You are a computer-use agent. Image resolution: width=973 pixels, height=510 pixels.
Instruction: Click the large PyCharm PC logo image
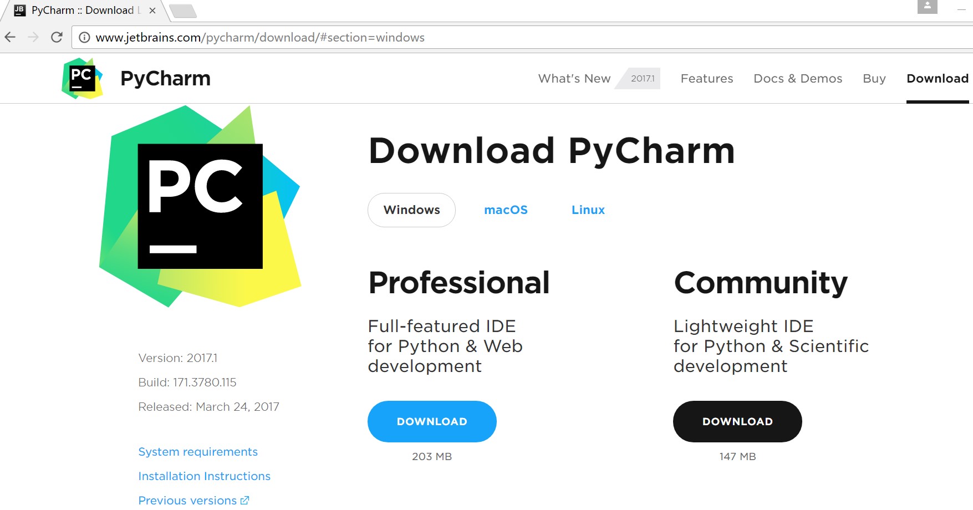200,206
